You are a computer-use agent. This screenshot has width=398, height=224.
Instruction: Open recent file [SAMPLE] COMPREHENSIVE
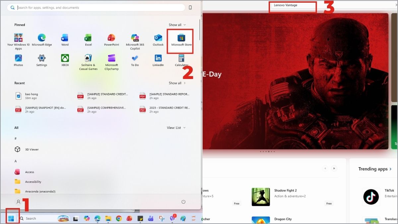(x=102, y=110)
